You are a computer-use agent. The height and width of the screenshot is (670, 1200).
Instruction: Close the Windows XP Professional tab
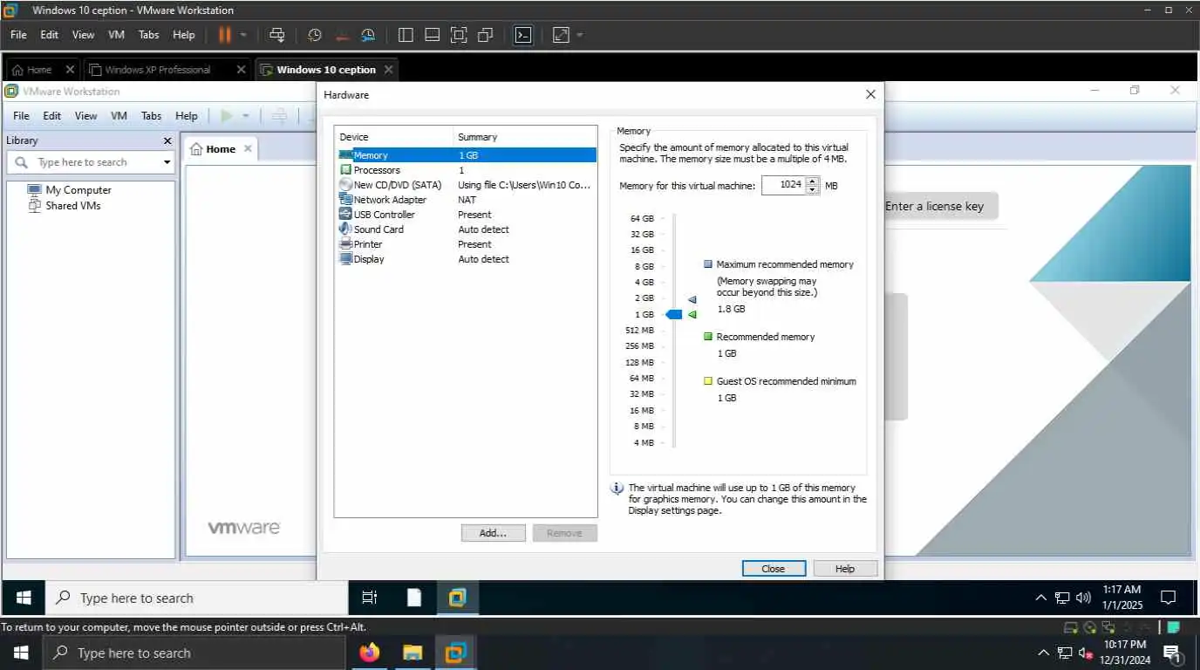point(242,70)
